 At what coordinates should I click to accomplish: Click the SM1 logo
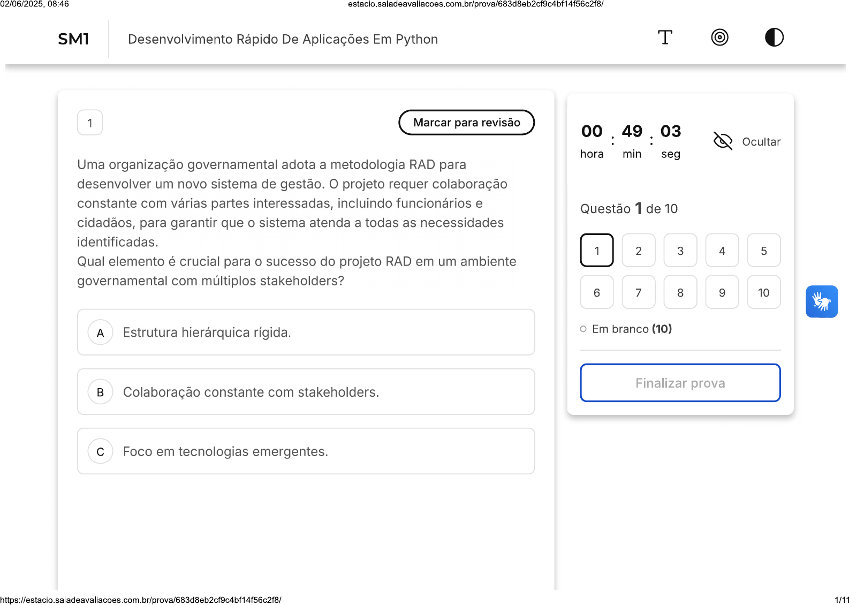point(73,39)
